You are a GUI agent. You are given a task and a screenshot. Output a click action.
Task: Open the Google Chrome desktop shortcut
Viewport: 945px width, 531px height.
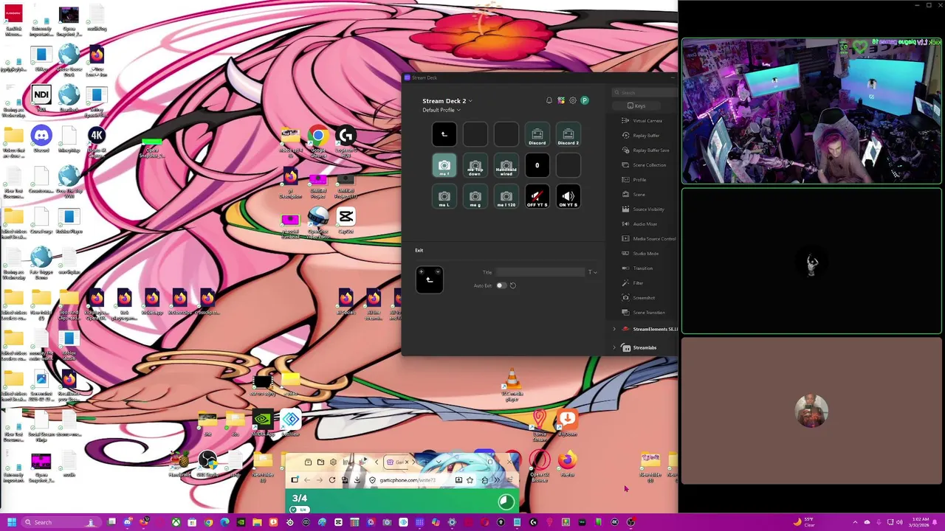click(318, 141)
